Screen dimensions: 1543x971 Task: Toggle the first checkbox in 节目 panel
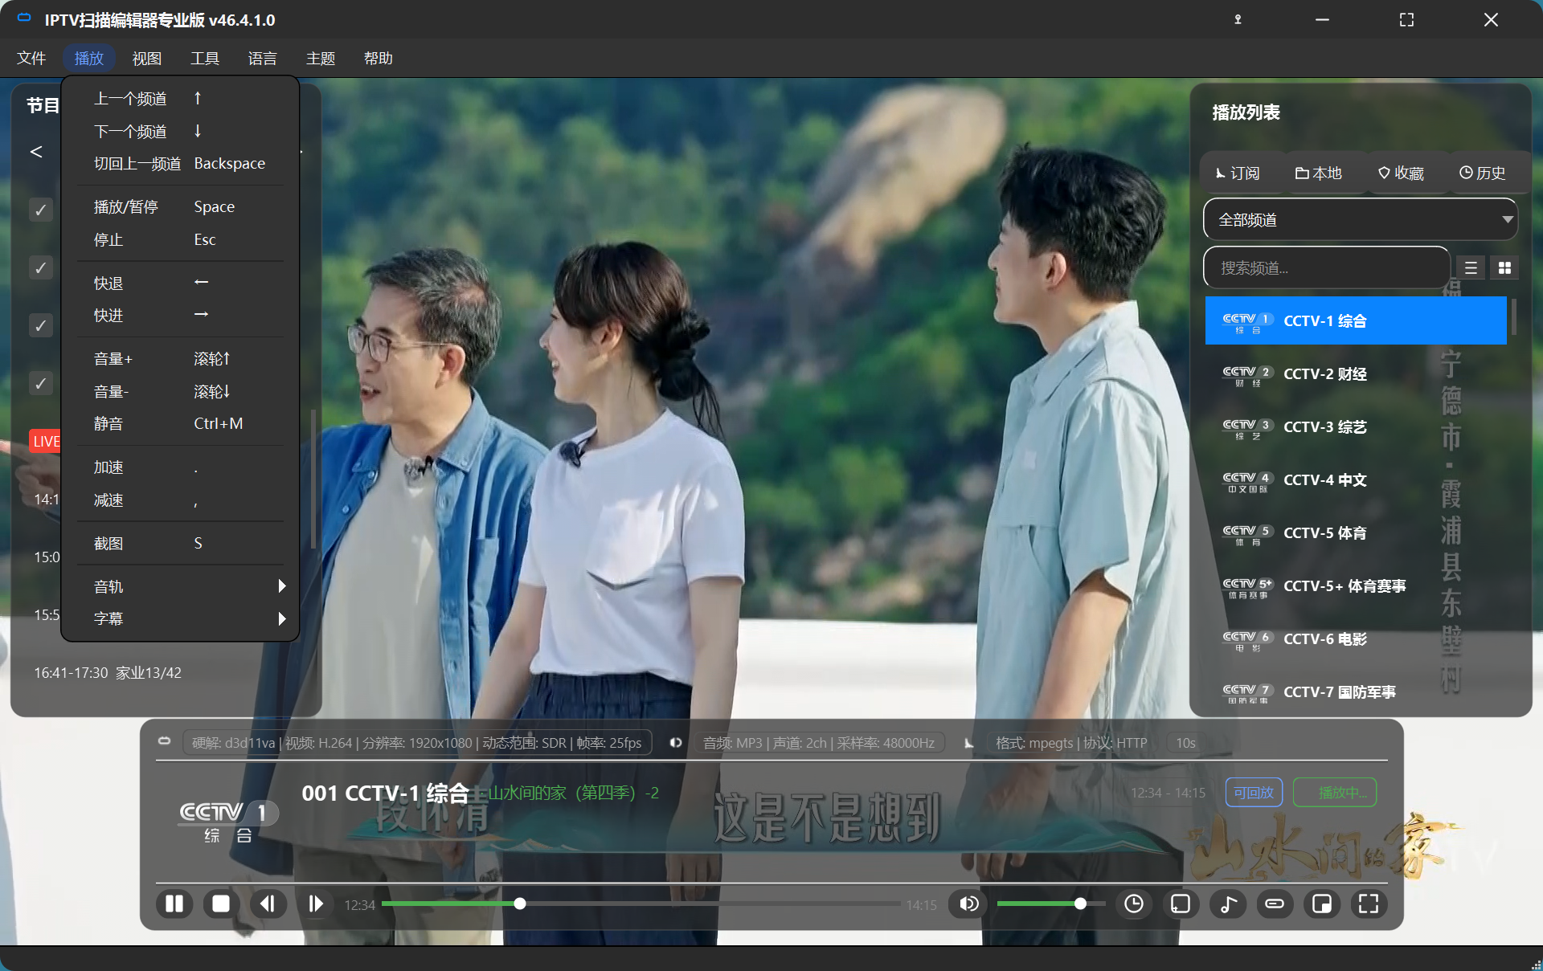tap(40, 210)
